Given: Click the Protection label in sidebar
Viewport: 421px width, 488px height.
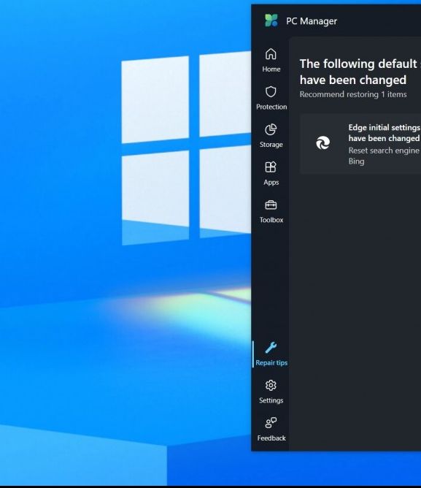Looking at the screenshot, I should (x=271, y=107).
